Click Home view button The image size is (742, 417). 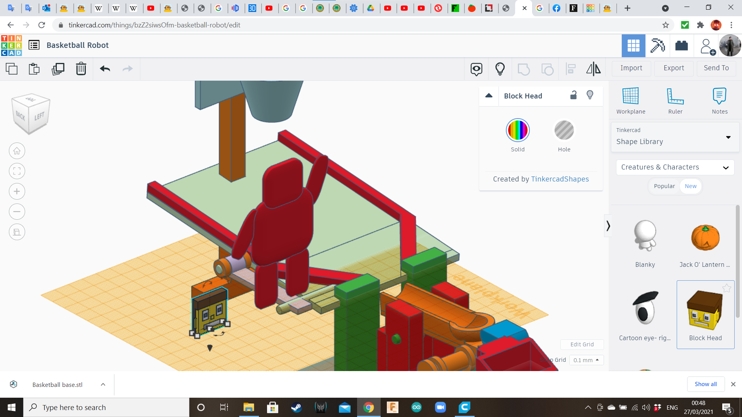pos(17,151)
